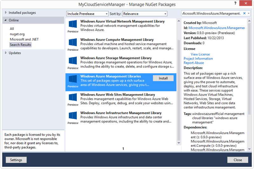Image resolution: width=254 pixels, height=169 pixels.
Task: Select Windows Azure Compute Management Library title
Action: (117, 40)
